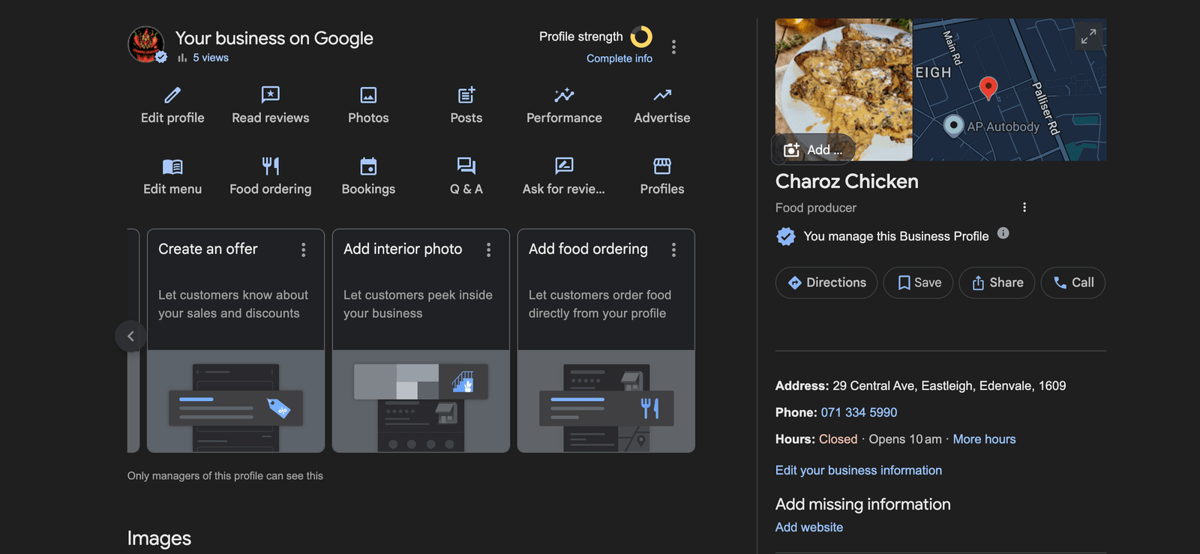Click the business logo avatar

tap(146, 44)
